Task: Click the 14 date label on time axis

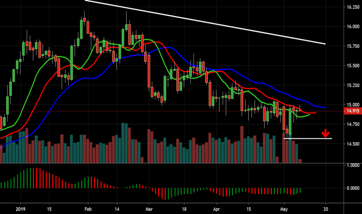Action: click(x=117, y=209)
